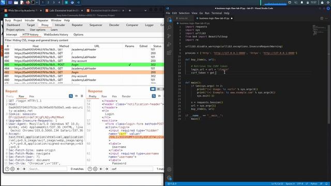Open Burp Sequencer tab

pos(96,25)
